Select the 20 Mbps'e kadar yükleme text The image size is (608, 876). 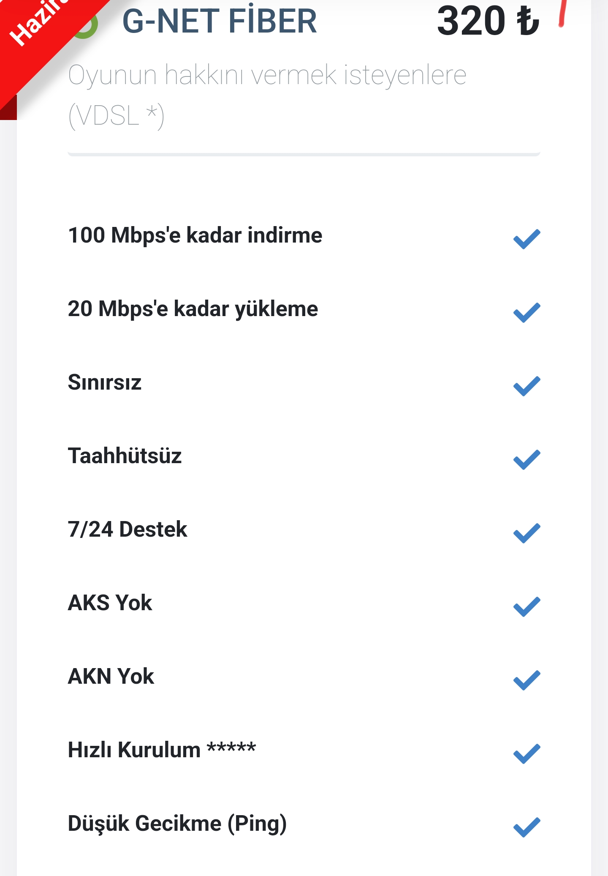(193, 309)
